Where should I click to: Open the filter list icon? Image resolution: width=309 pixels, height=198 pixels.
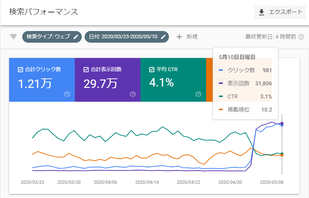coord(13,36)
